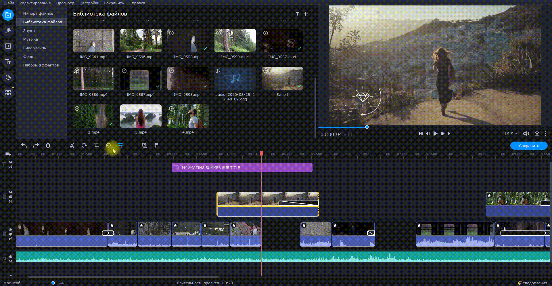The width and height of the screenshot is (552, 286).
Task: Add a marker with flag icon
Action: tap(156, 146)
